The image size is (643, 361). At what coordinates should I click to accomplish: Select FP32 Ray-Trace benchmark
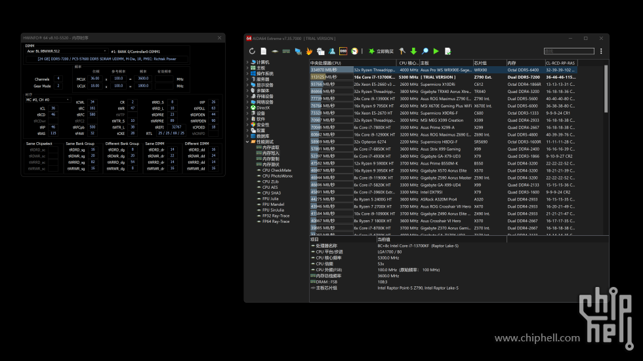[276, 216]
